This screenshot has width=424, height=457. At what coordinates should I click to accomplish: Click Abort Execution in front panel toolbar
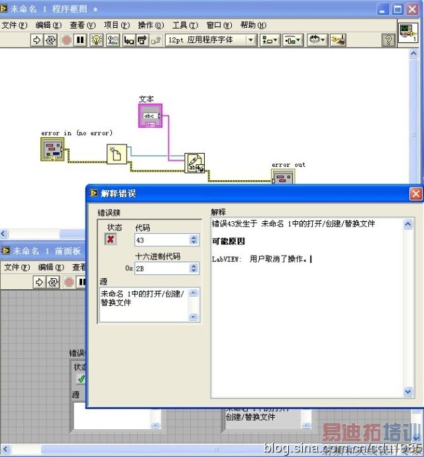point(69,282)
